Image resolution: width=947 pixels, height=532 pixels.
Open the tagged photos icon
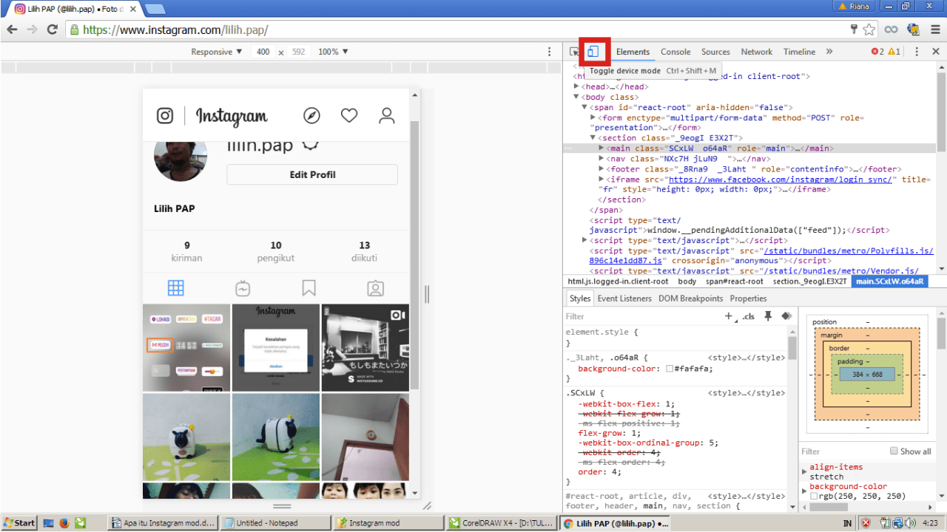pos(375,287)
